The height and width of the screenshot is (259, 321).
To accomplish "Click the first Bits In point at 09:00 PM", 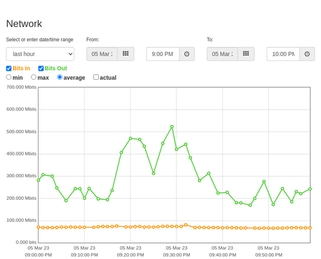I will (39, 227).
